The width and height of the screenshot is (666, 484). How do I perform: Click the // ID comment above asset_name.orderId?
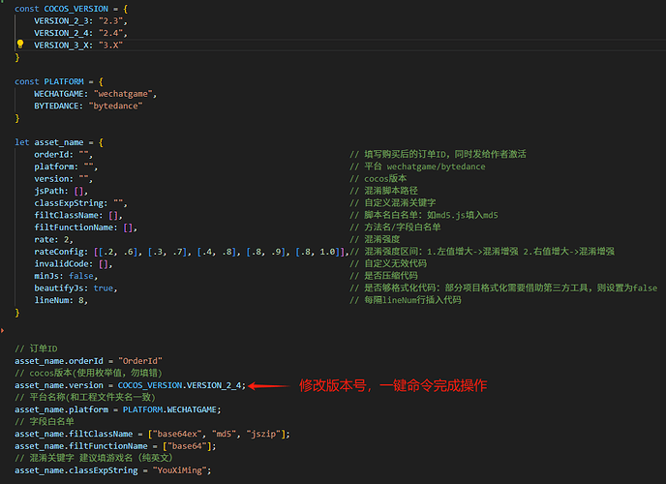(x=36, y=349)
